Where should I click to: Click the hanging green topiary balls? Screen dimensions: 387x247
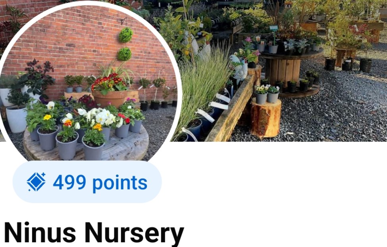click(x=125, y=44)
